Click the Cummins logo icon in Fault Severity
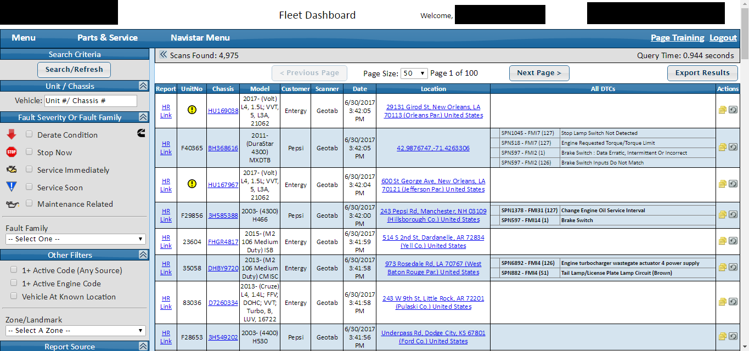749x351 pixels. [x=141, y=133]
